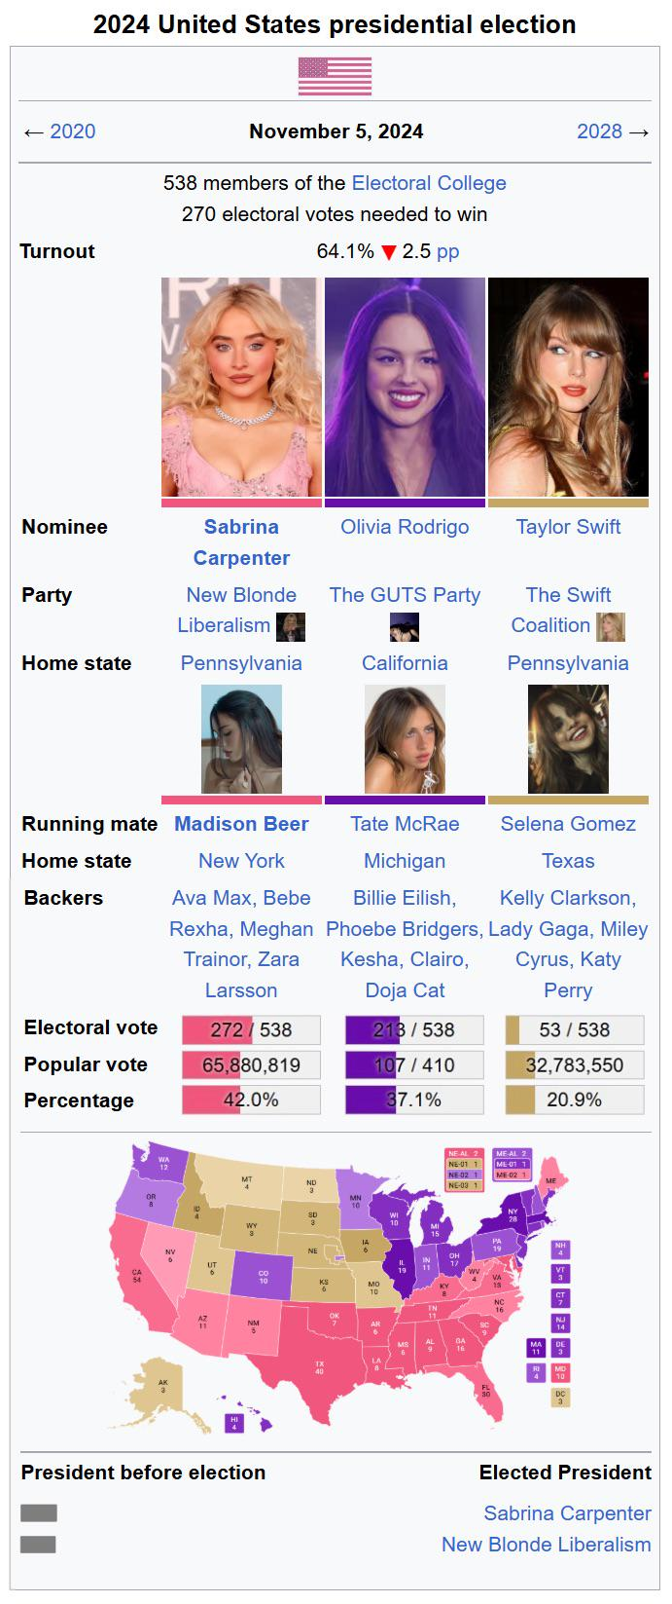672x1604 pixels.
Task: Go to the 2028 election link
Action: click(x=599, y=131)
